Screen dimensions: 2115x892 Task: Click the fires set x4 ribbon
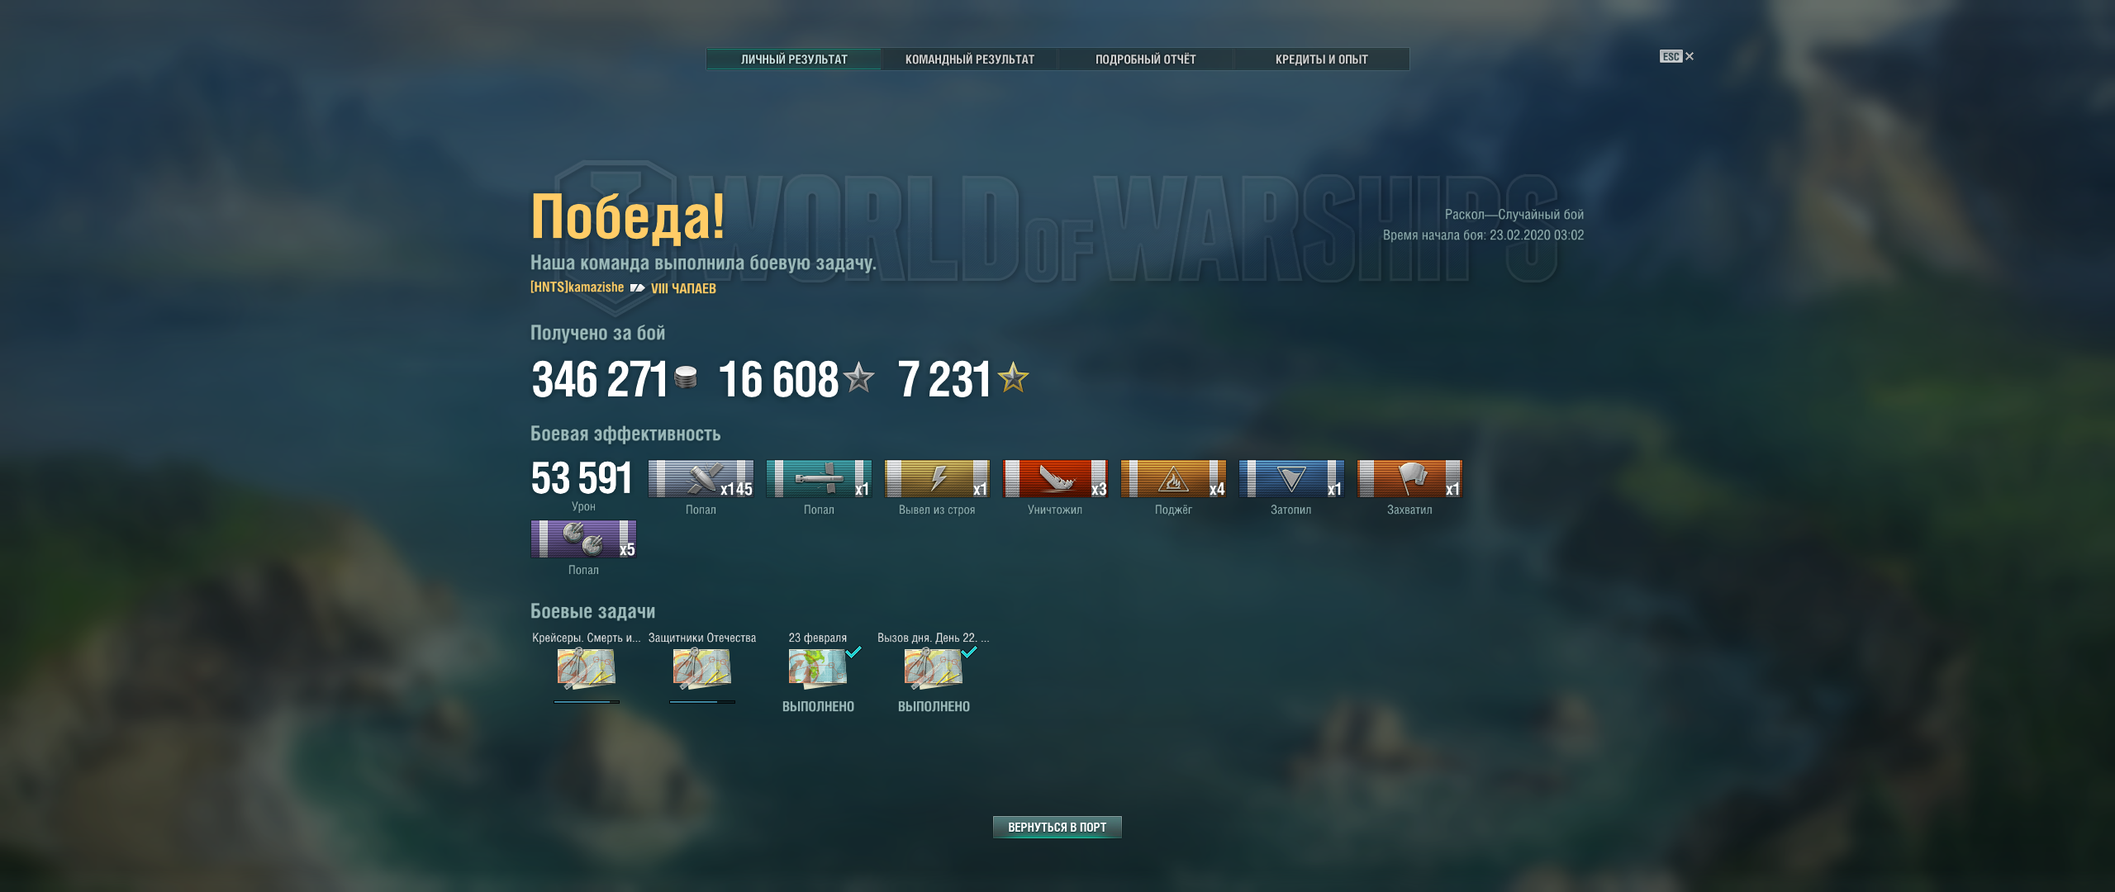[x=1173, y=479]
